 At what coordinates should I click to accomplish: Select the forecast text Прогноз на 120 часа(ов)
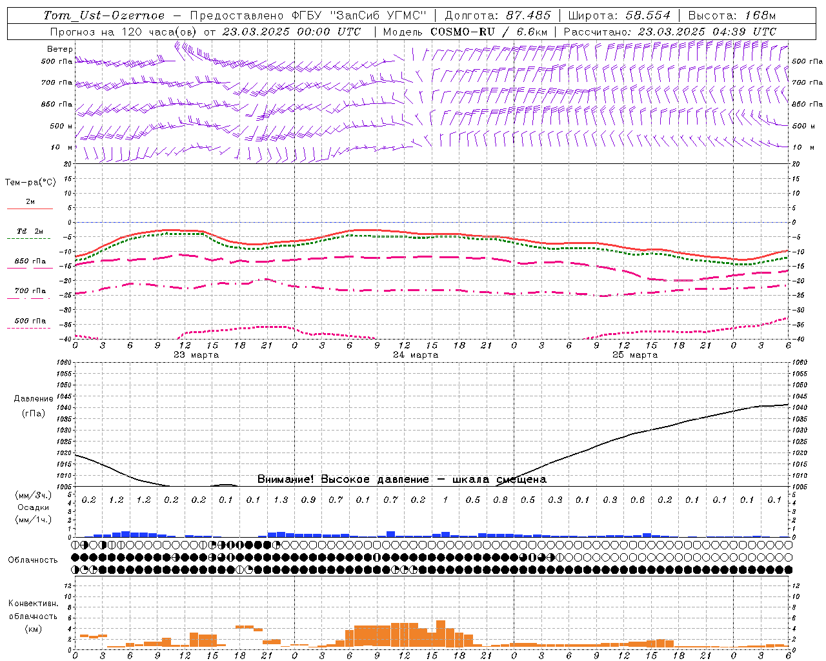pyautogui.click(x=125, y=32)
